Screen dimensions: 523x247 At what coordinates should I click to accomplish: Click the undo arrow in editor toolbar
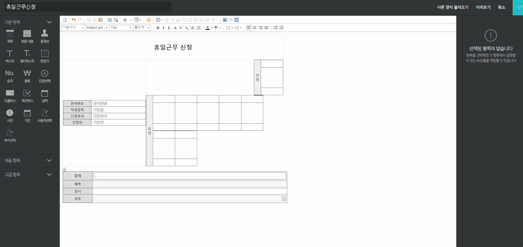click(x=73, y=20)
